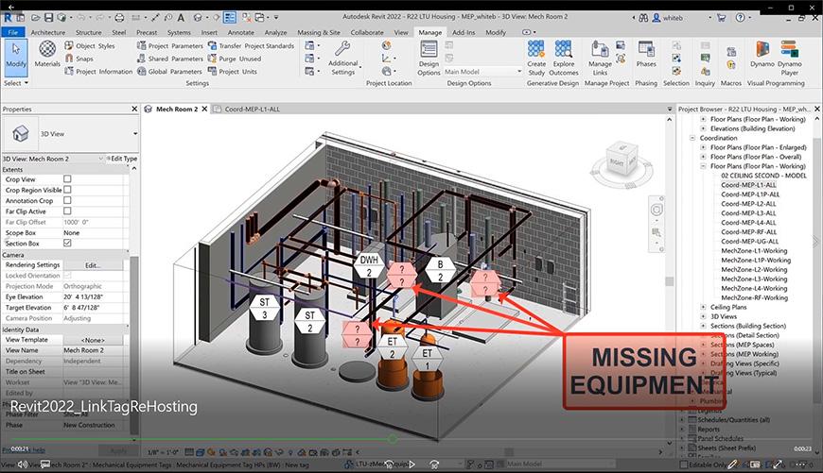The width and height of the screenshot is (823, 473).
Task: Close the Properties palette
Action: click(x=134, y=109)
